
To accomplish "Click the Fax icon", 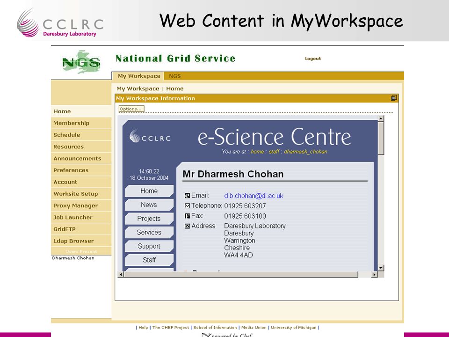I will click(x=187, y=216).
